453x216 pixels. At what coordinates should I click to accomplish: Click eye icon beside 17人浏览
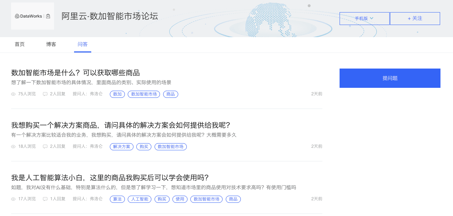(13, 199)
